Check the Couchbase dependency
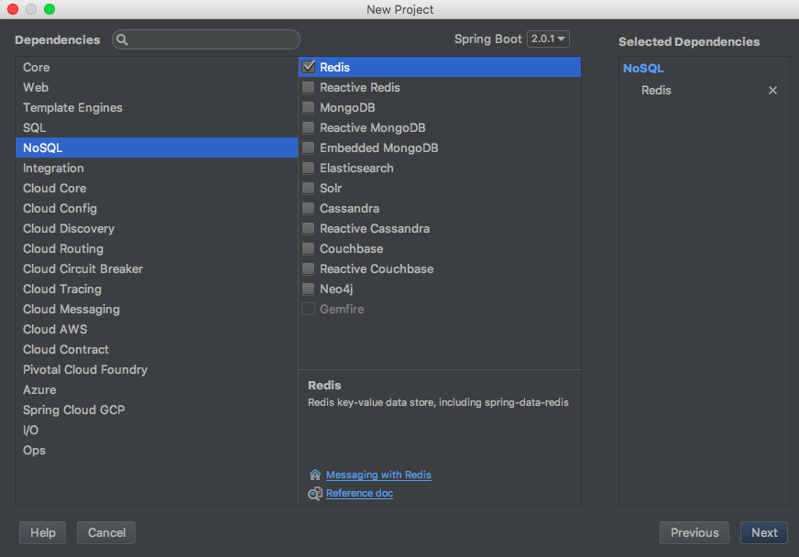The height and width of the screenshot is (557, 799). click(308, 248)
